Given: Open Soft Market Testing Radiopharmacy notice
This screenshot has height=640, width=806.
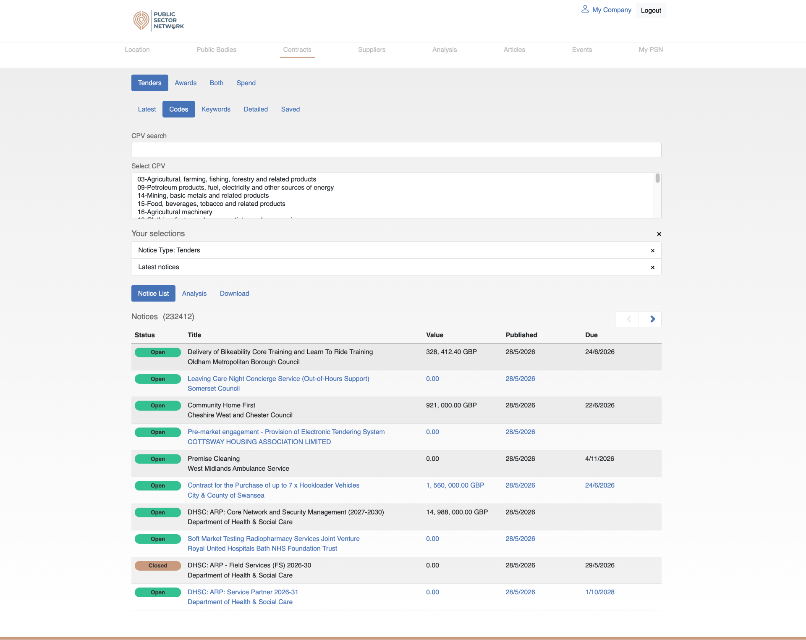Looking at the screenshot, I should pos(274,539).
